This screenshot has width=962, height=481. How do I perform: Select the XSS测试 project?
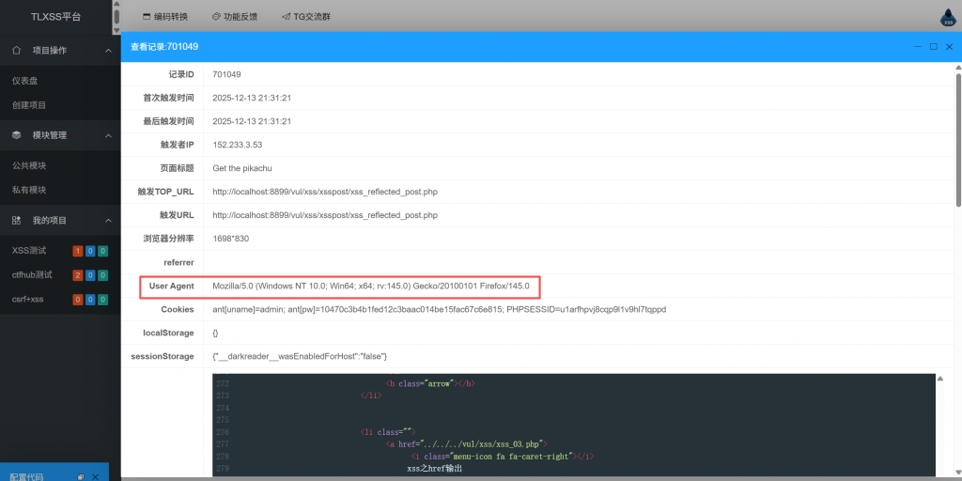29,250
